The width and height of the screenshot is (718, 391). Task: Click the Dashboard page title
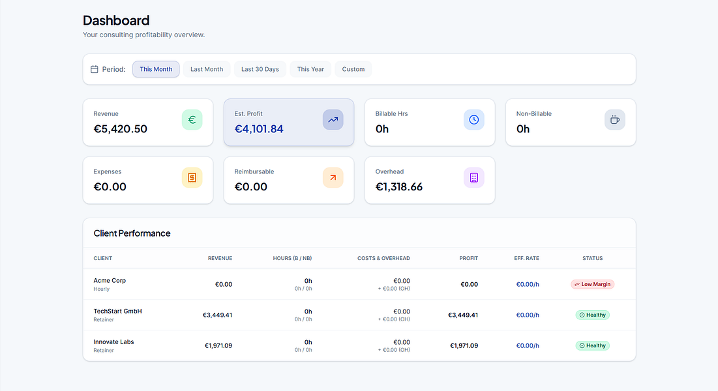point(116,20)
